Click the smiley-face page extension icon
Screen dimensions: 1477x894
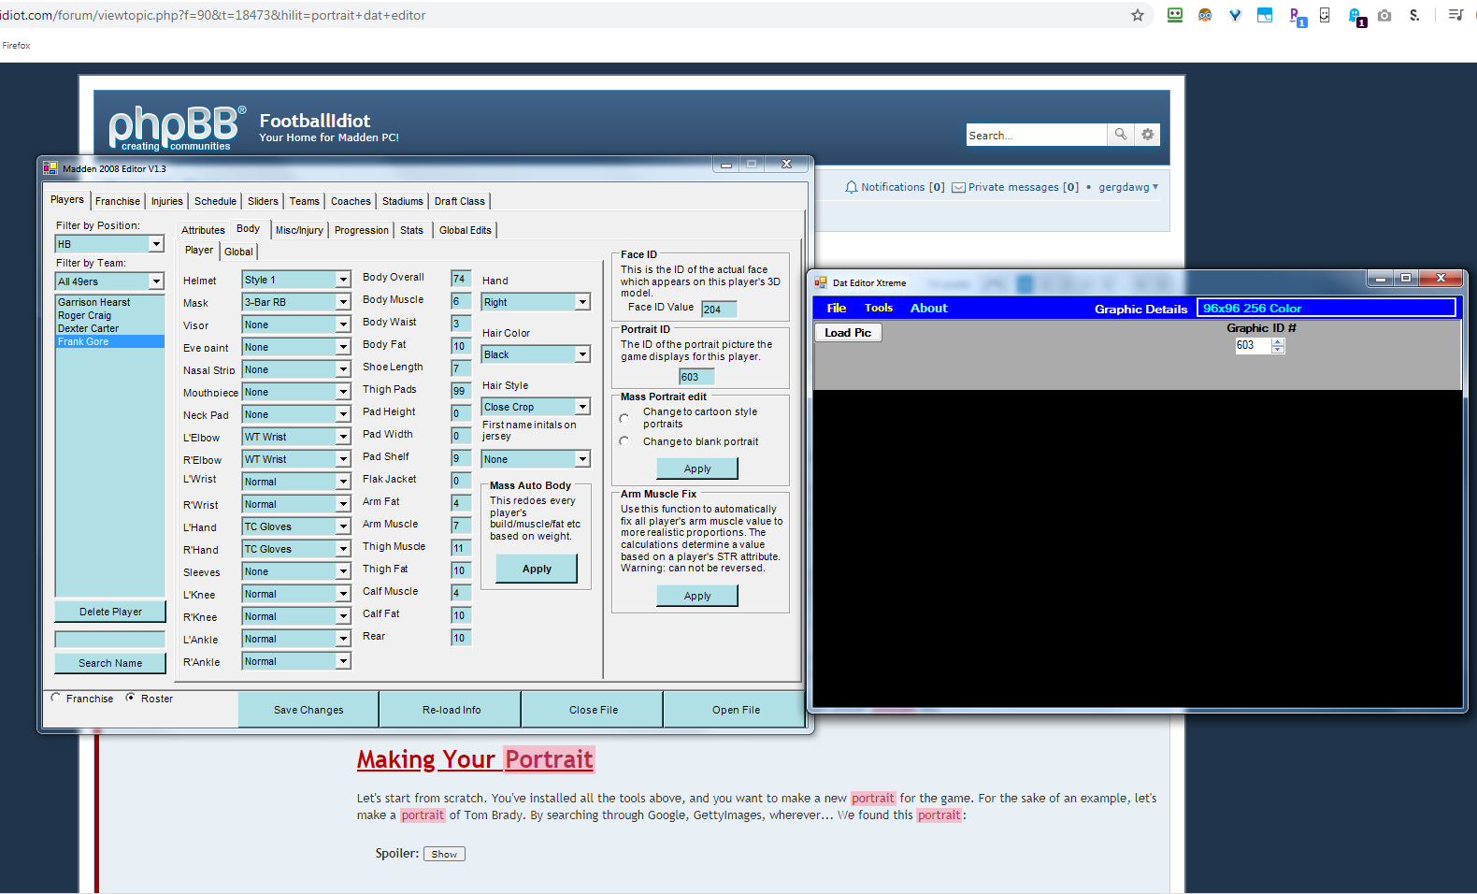coord(1325,15)
